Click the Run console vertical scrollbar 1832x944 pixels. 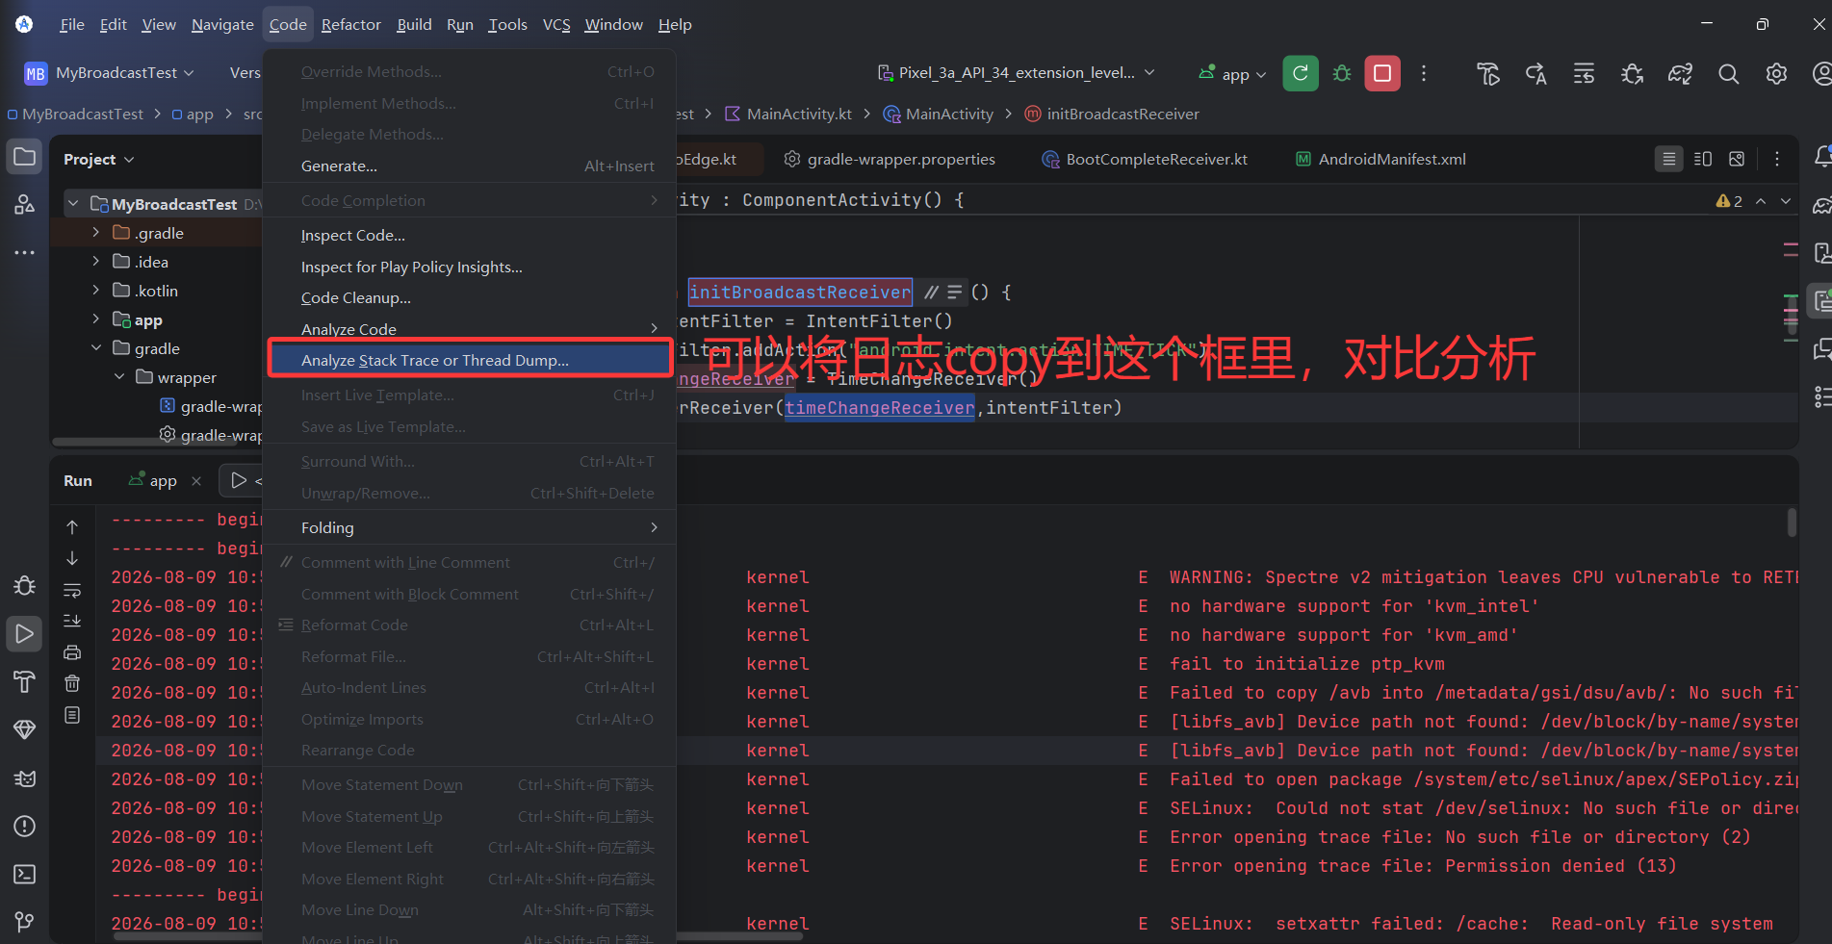(1792, 523)
